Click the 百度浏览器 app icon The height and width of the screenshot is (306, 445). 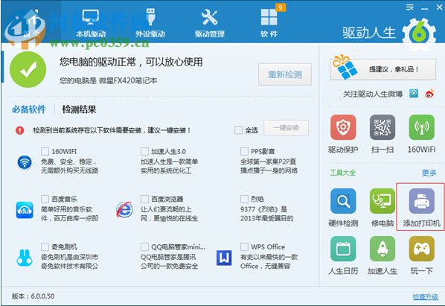pyautogui.click(x=124, y=210)
